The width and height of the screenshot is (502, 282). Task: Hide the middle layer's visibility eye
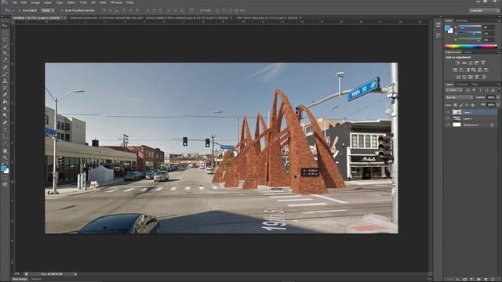pyautogui.click(x=448, y=118)
